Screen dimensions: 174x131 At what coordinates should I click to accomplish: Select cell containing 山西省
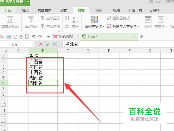pyautogui.click(x=43, y=72)
